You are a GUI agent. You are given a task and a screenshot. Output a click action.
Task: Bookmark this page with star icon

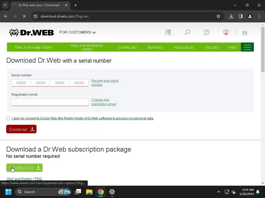tap(218, 16)
